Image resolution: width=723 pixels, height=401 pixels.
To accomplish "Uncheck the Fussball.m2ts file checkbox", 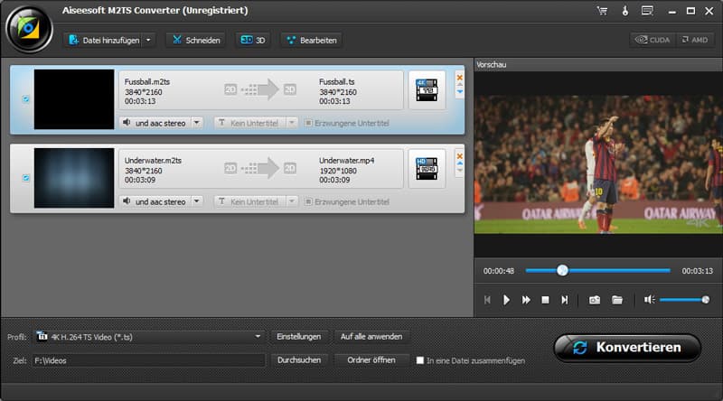I will [25, 99].
